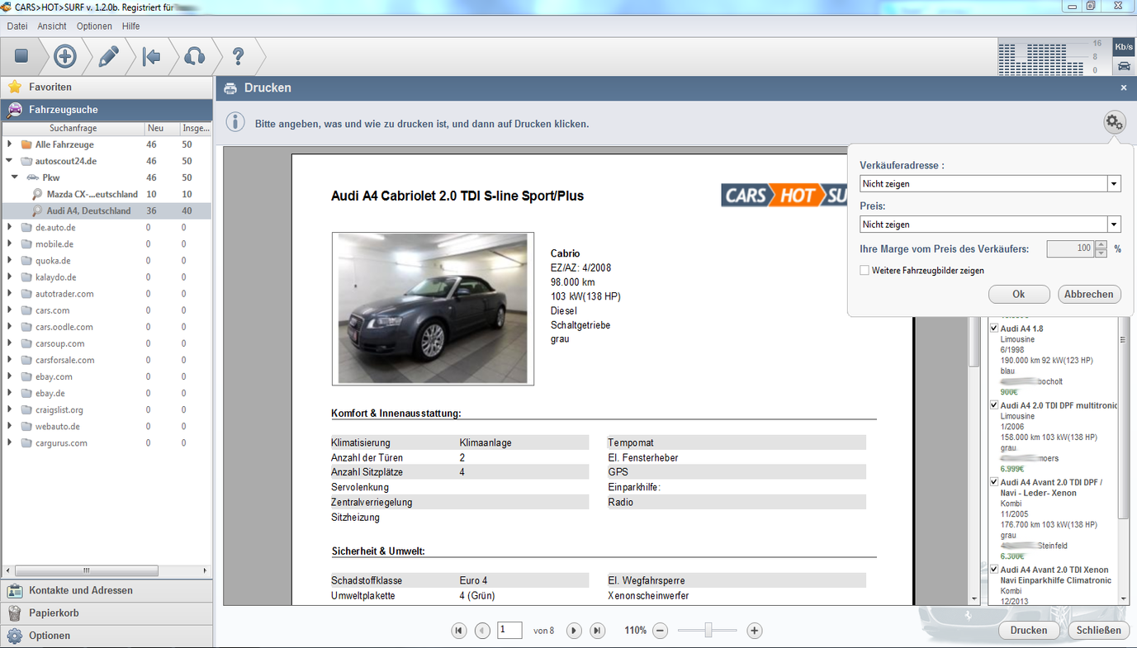Increase the margin percentage stepper
The image size is (1137, 648).
point(1101,244)
